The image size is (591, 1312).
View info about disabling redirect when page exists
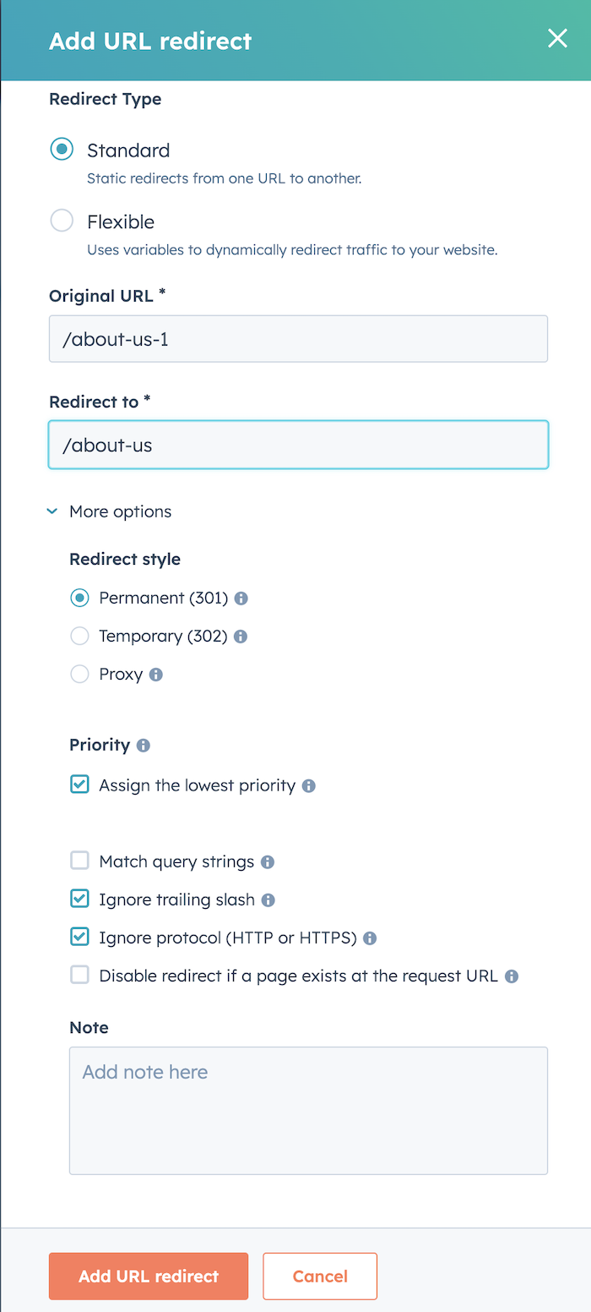511,976
